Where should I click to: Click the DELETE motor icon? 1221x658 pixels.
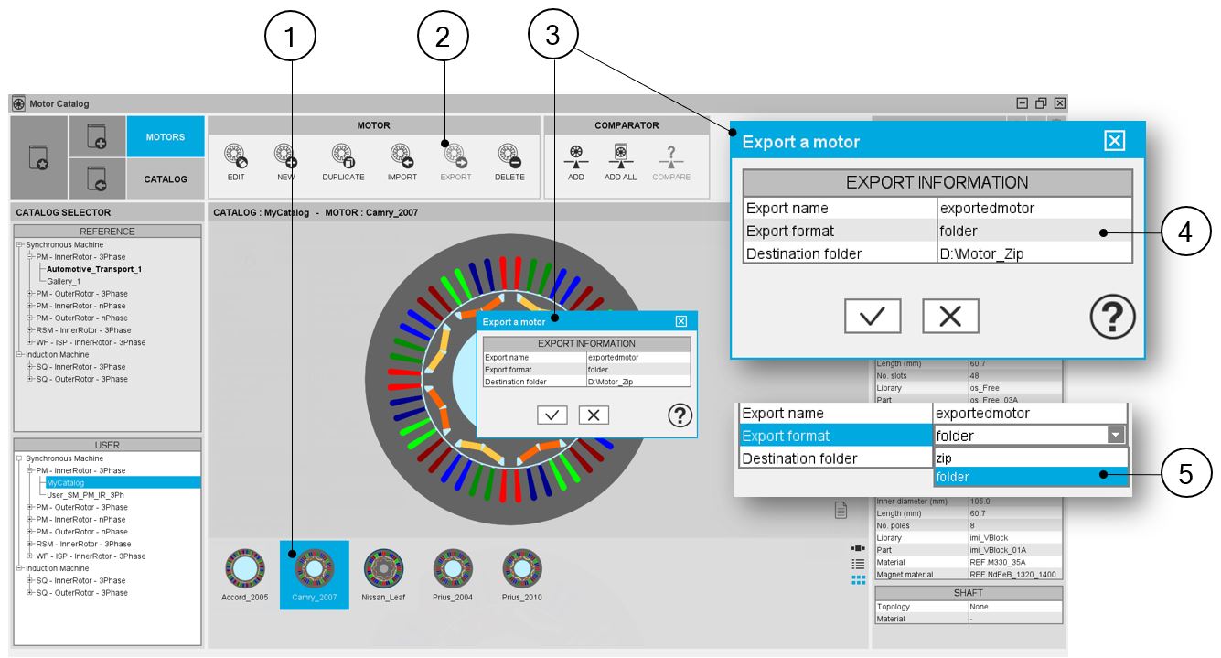point(509,154)
